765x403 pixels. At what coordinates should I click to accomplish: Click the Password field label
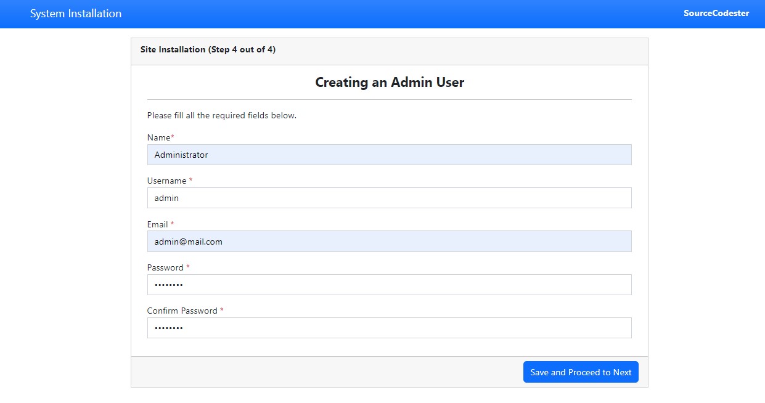tap(168, 267)
